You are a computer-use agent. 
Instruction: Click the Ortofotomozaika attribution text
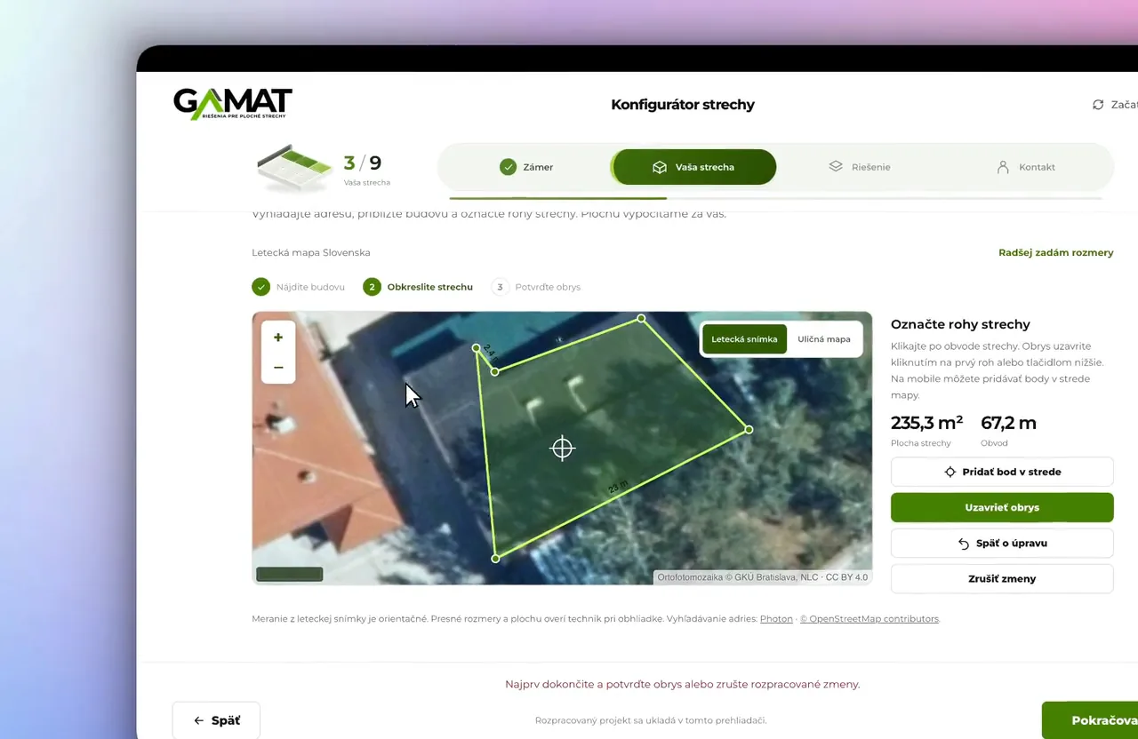[x=762, y=577]
